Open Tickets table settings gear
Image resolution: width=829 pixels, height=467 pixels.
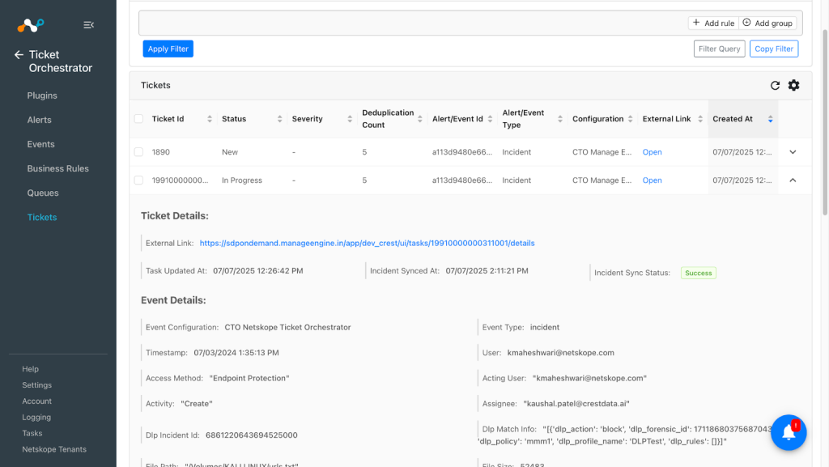tap(793, 85)
